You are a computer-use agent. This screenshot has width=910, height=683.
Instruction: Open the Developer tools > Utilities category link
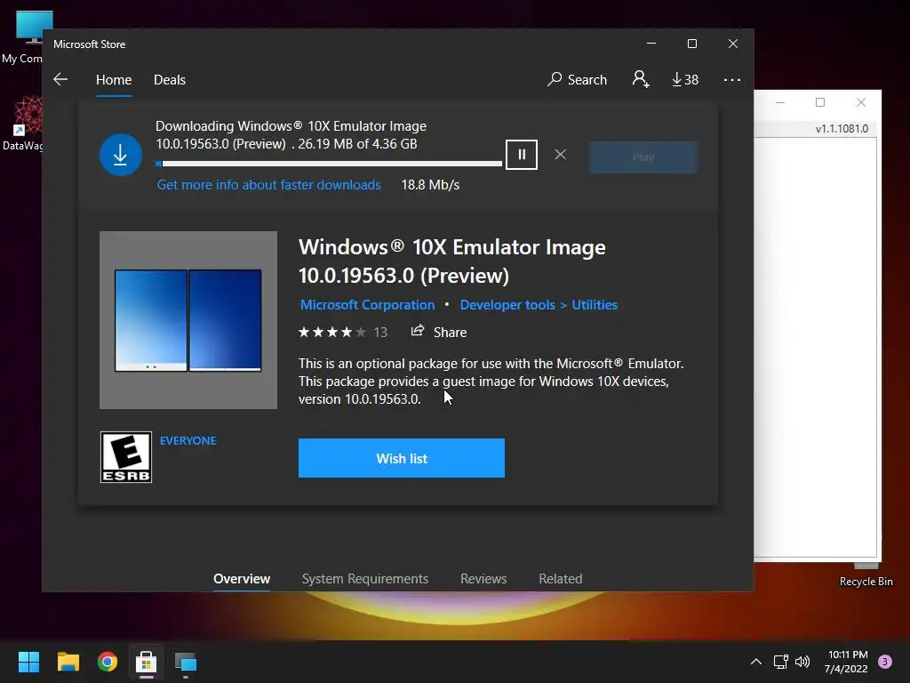click(539, 305)
